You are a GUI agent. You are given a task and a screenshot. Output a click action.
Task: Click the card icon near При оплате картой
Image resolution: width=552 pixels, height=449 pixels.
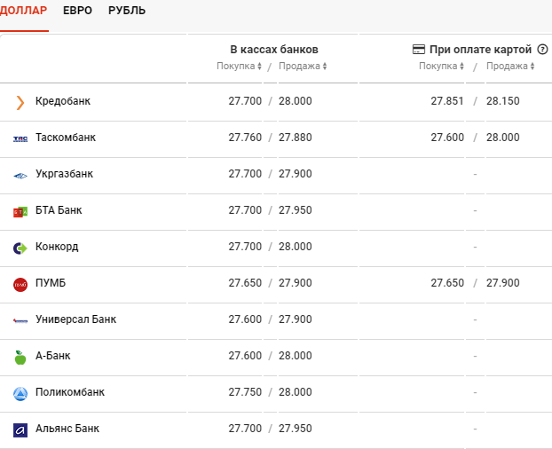click(419, 50)
